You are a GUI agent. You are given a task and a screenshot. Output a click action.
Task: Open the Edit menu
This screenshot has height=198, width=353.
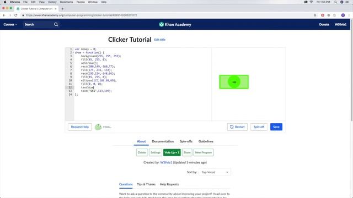33,2
